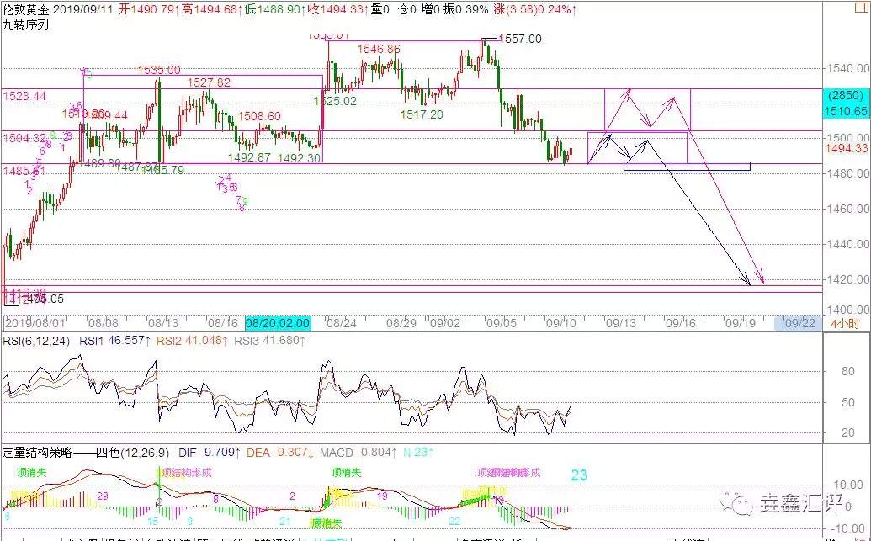
Task: Click the RSI3 41.680 value
Action: tap(269, 341)
